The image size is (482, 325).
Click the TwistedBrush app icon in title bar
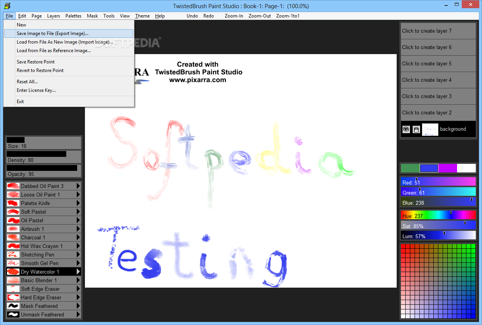pyautogui.click(x=7, y=6)
